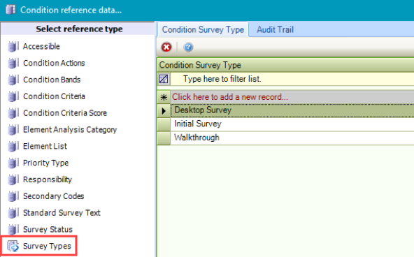Select the Walkthrough row
This screenshot has width=414, height=257.
point(292,138)
